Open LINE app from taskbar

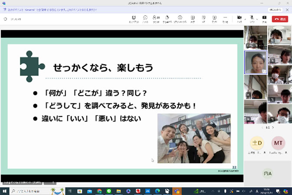coord(109,191)
